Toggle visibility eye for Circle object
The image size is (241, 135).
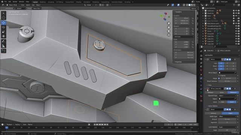click(x=236, y=31)
